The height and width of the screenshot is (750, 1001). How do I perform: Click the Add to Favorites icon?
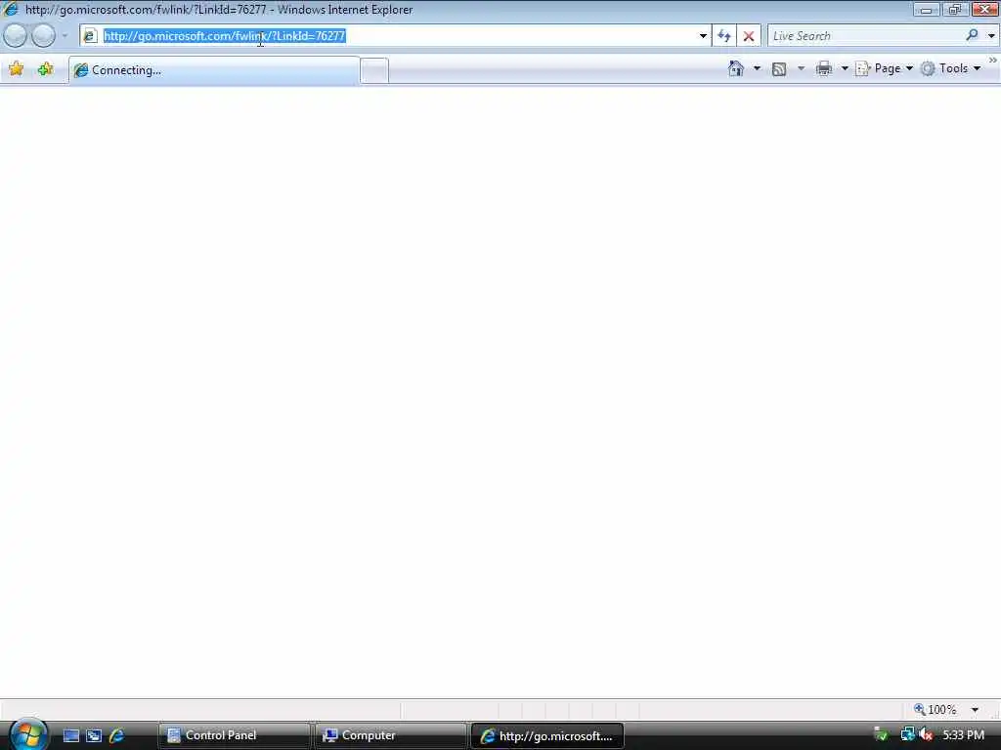pos(45,69)
